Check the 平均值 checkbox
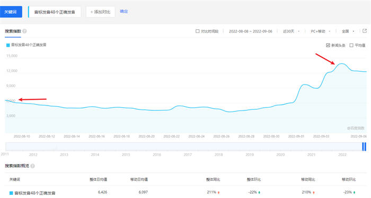 (351, 45)
